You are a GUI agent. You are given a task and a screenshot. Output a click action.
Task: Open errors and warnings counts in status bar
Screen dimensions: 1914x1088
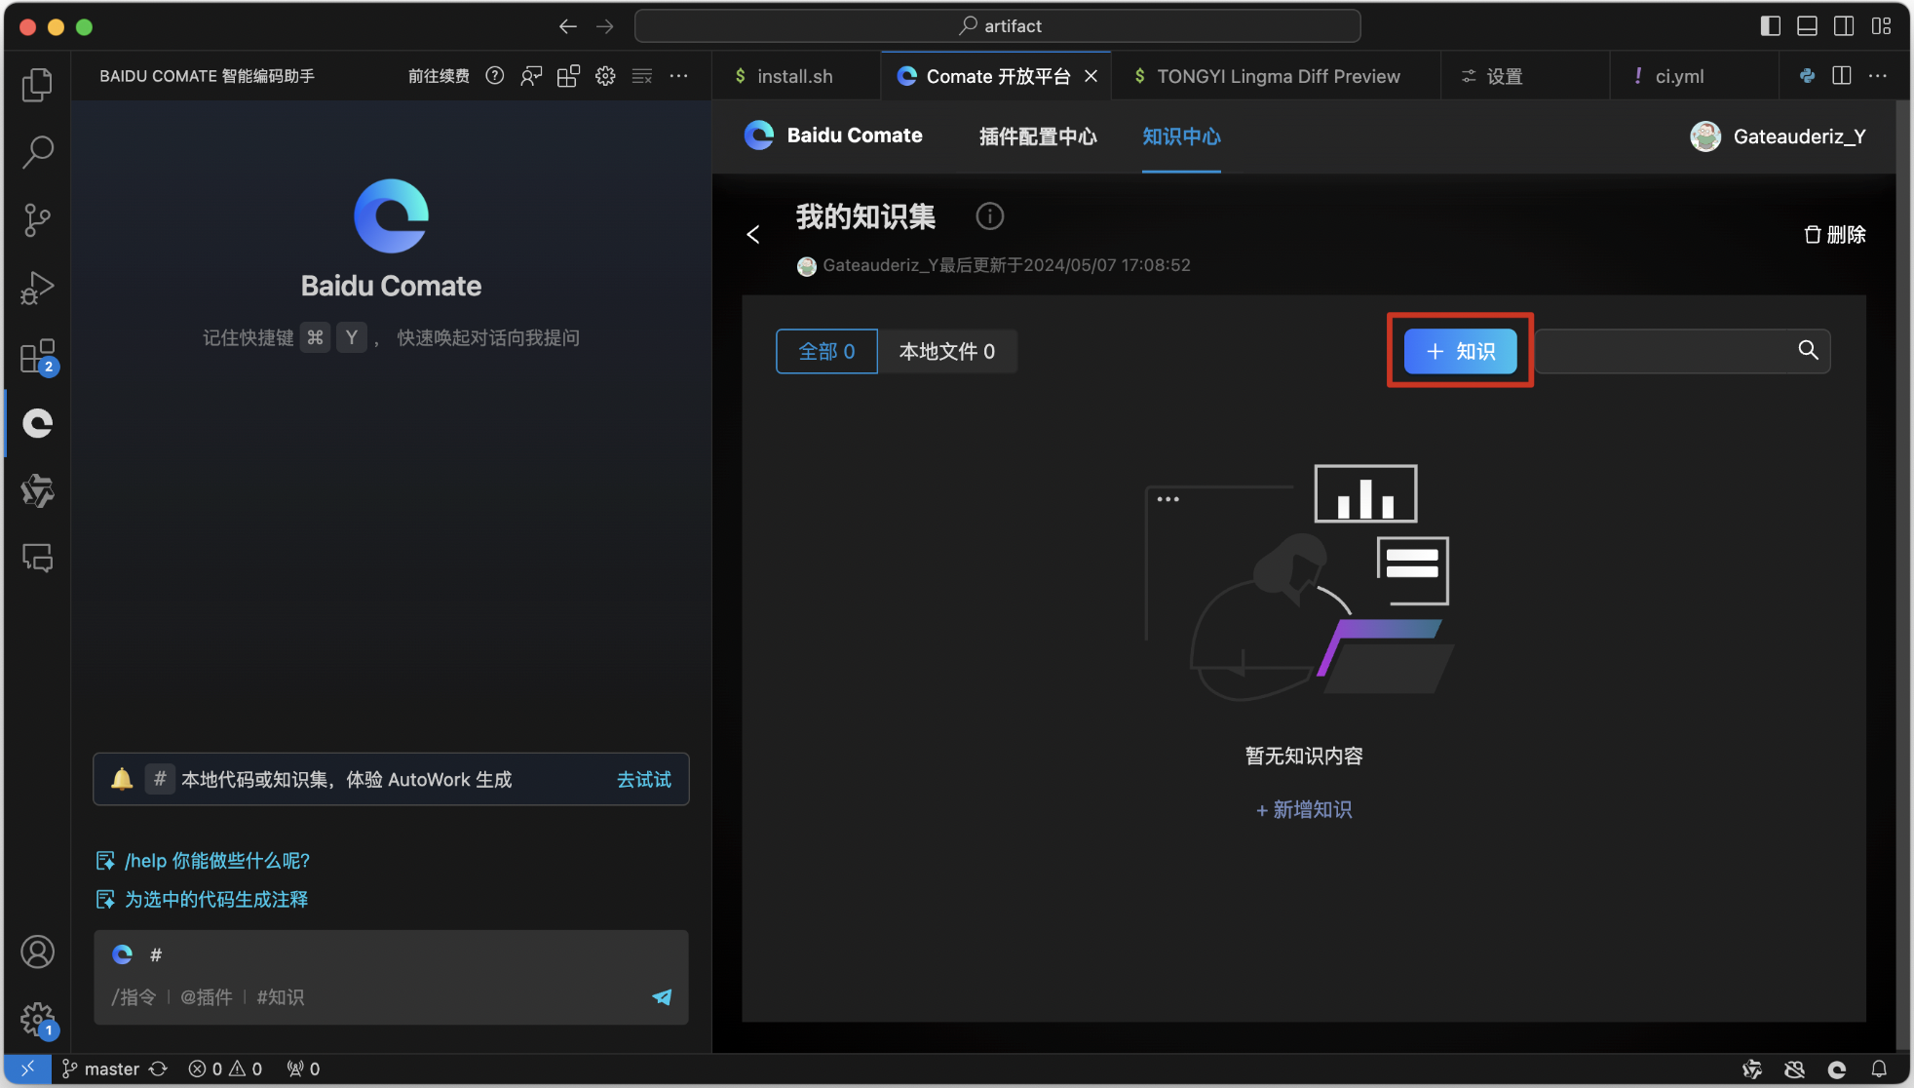[225, 1069]
